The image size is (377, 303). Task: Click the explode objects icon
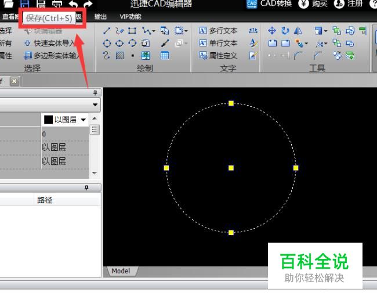tap(338, 56)
